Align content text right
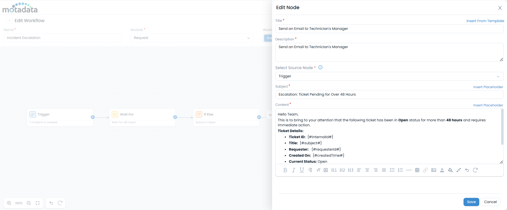The image size is (507, 210). click(376, 170)
